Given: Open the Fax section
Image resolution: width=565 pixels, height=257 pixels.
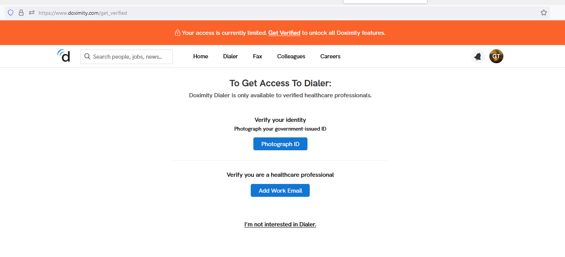Looking at the screenshot, I should [x=257, y=56].
